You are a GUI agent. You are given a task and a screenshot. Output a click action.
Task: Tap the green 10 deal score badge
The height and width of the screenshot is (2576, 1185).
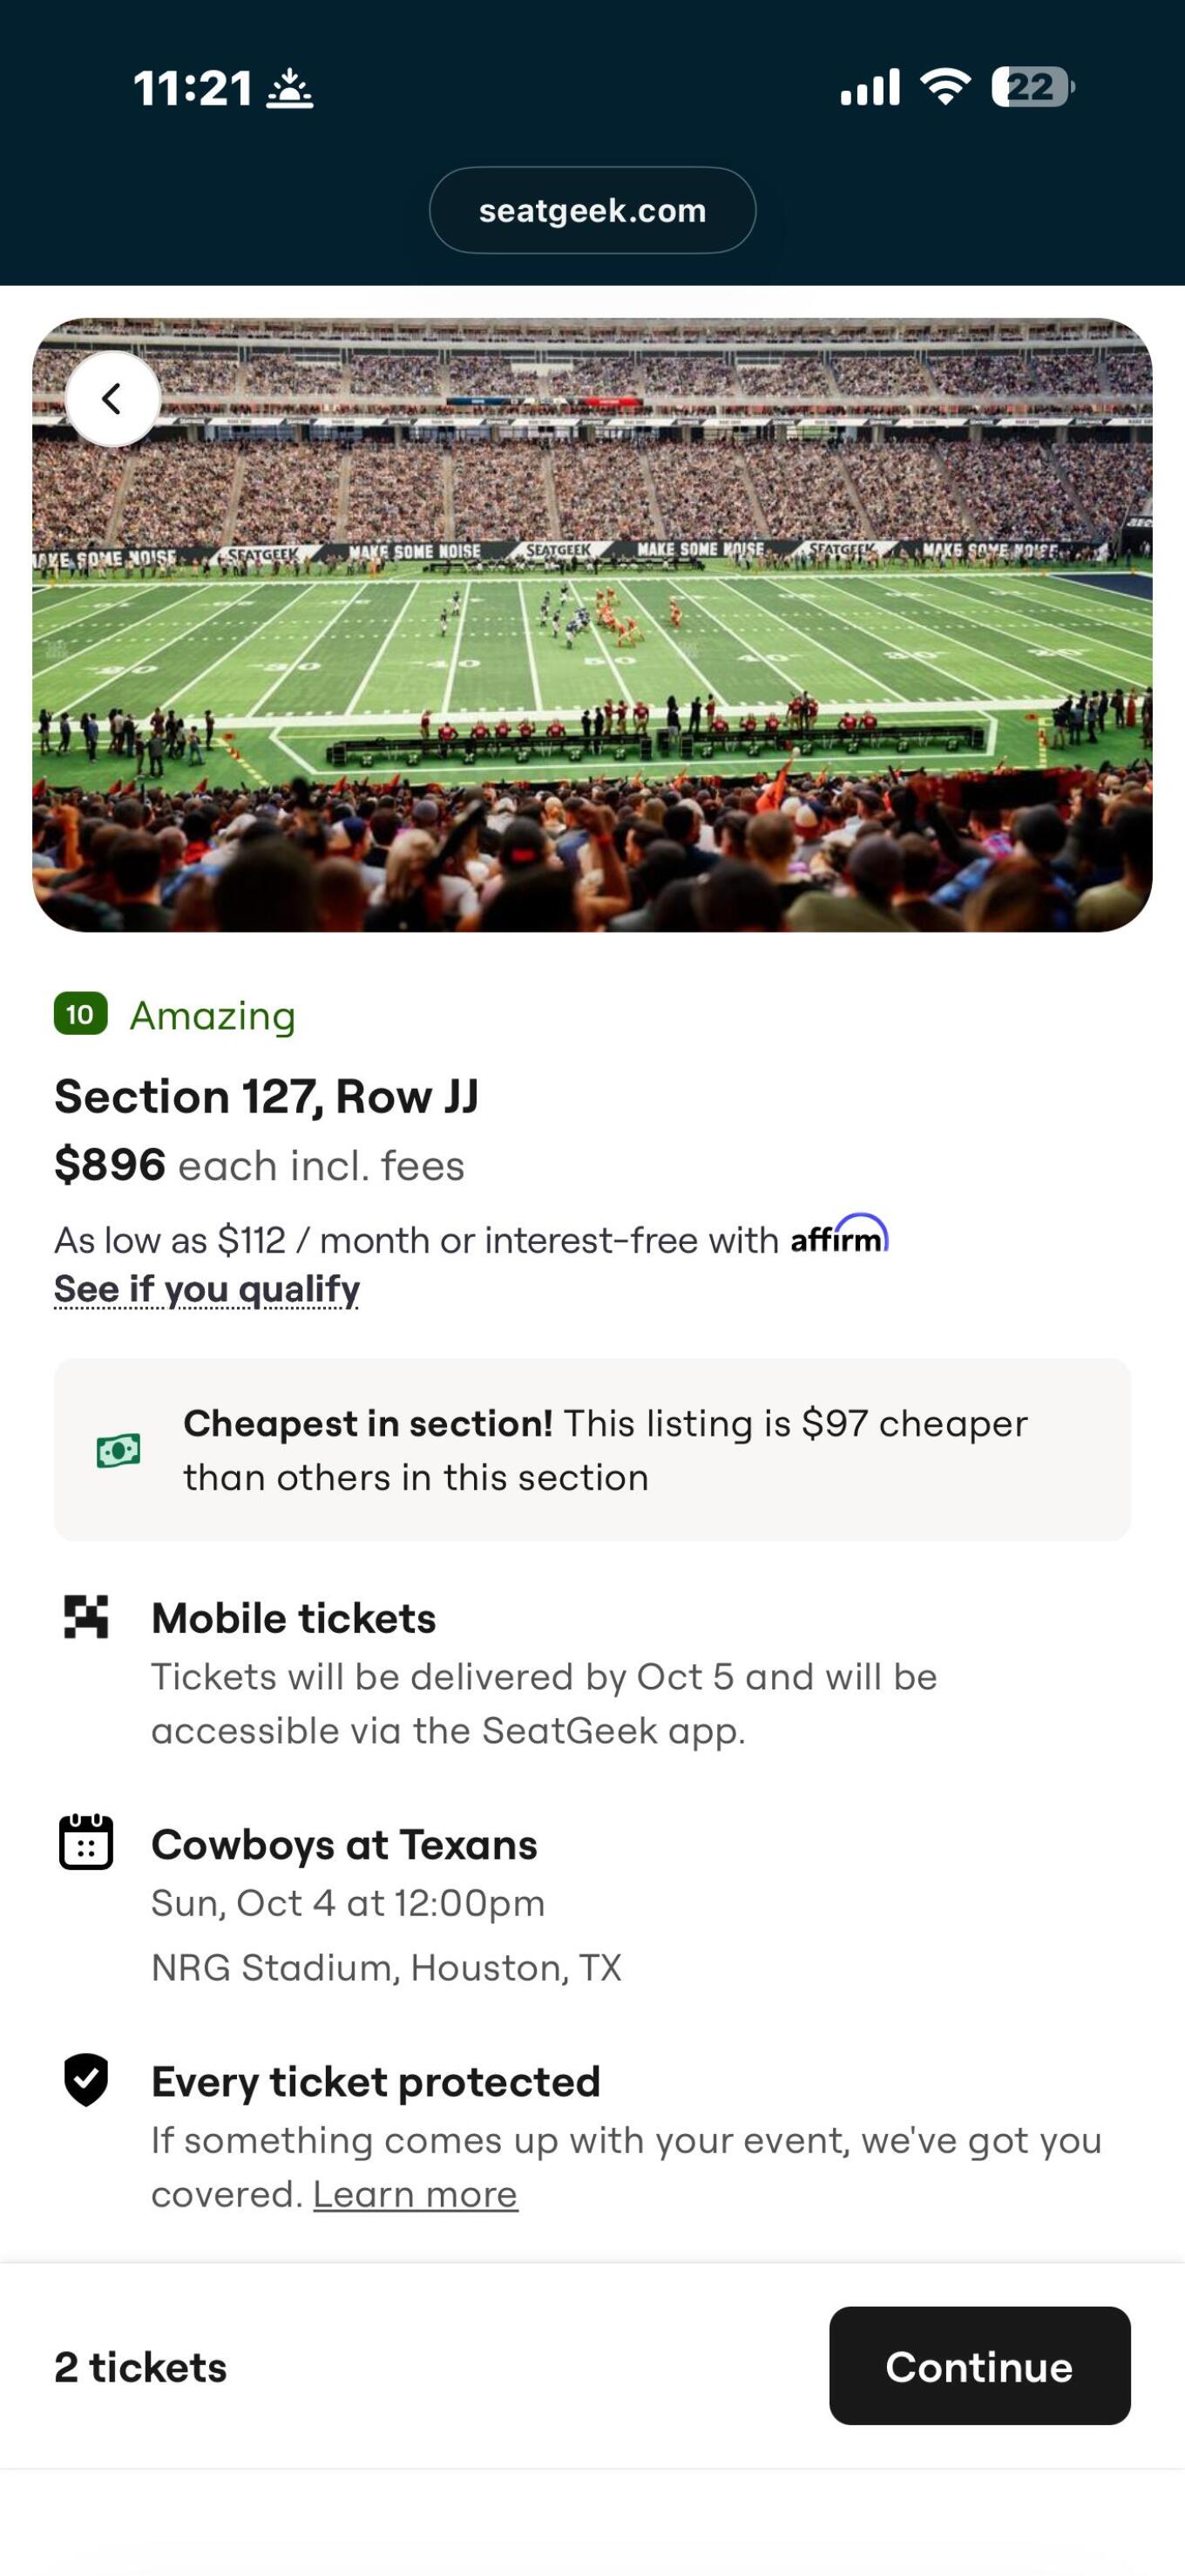pos(81,1015)
